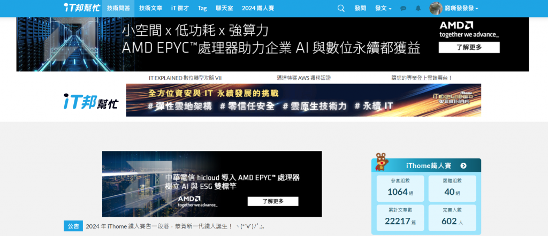548x236 pixels.
Task: Click 了解更多 in the hicloud AMD ad
Action: tap(273, 201)
